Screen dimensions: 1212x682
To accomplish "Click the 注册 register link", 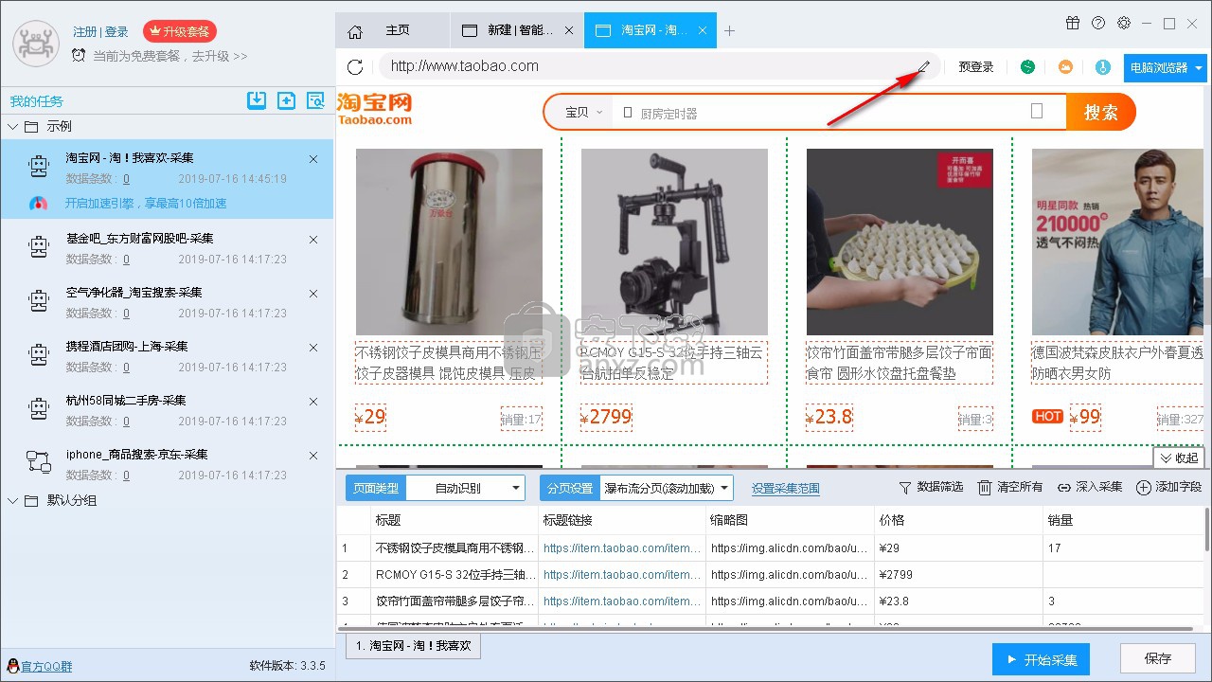I will pyautogui.click(x=85, y=31).
